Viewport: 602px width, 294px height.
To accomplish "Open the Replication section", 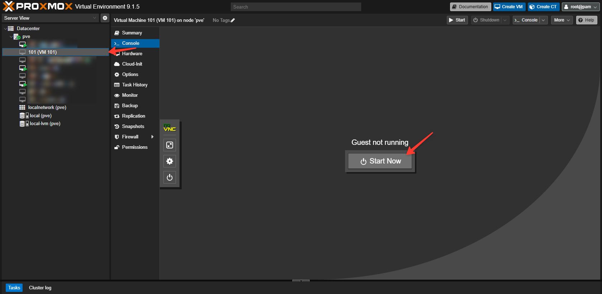I will click(x=135, y=116).
